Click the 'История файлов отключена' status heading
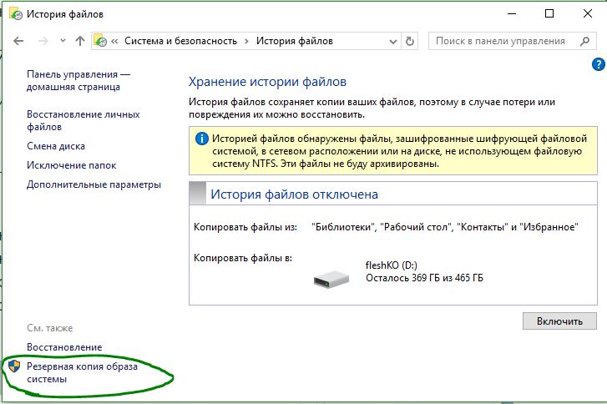Viewport: 607px width, 404px height. 294,194
